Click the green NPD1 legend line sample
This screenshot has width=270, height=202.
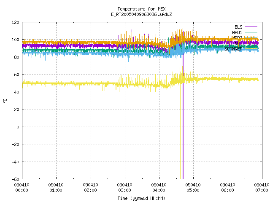251,32
